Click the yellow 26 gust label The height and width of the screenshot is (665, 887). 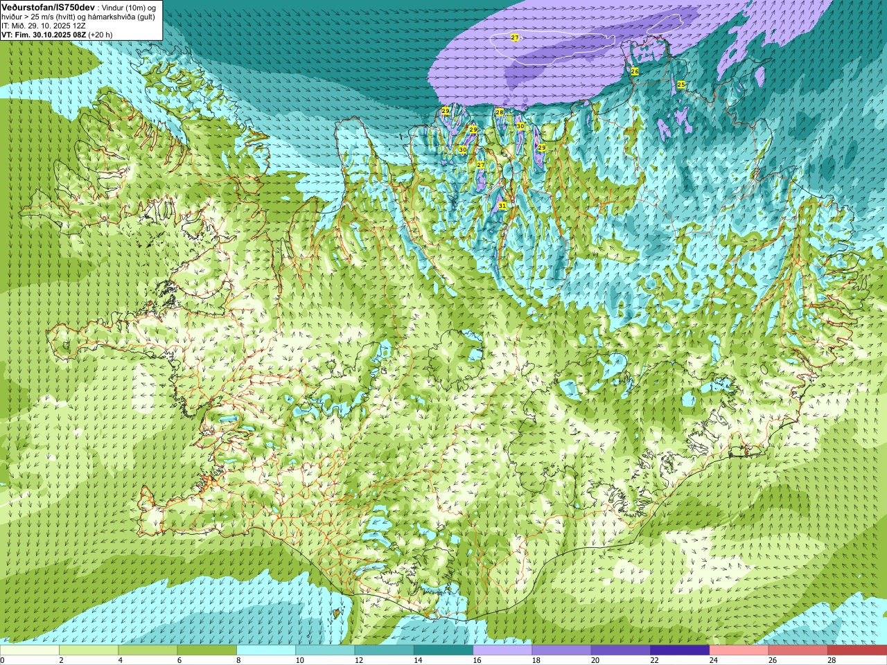(634, 71)
